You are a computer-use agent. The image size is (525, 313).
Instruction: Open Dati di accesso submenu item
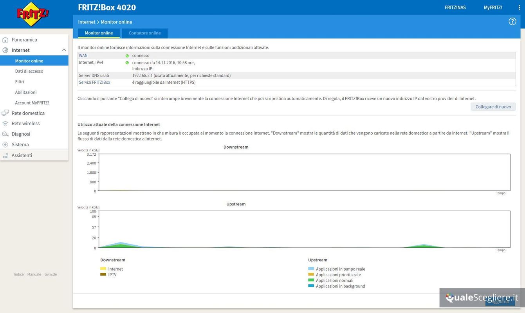pos(29,71)
